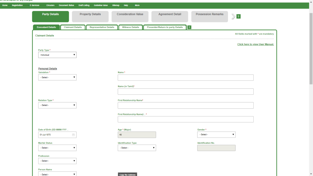Open the Draft Listing menu
The width and height of the screenshot is (313, 176).
tap(84, 5)
